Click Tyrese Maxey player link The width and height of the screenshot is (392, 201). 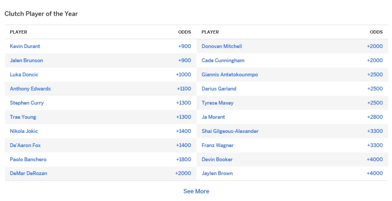click(x=218, y=103)
